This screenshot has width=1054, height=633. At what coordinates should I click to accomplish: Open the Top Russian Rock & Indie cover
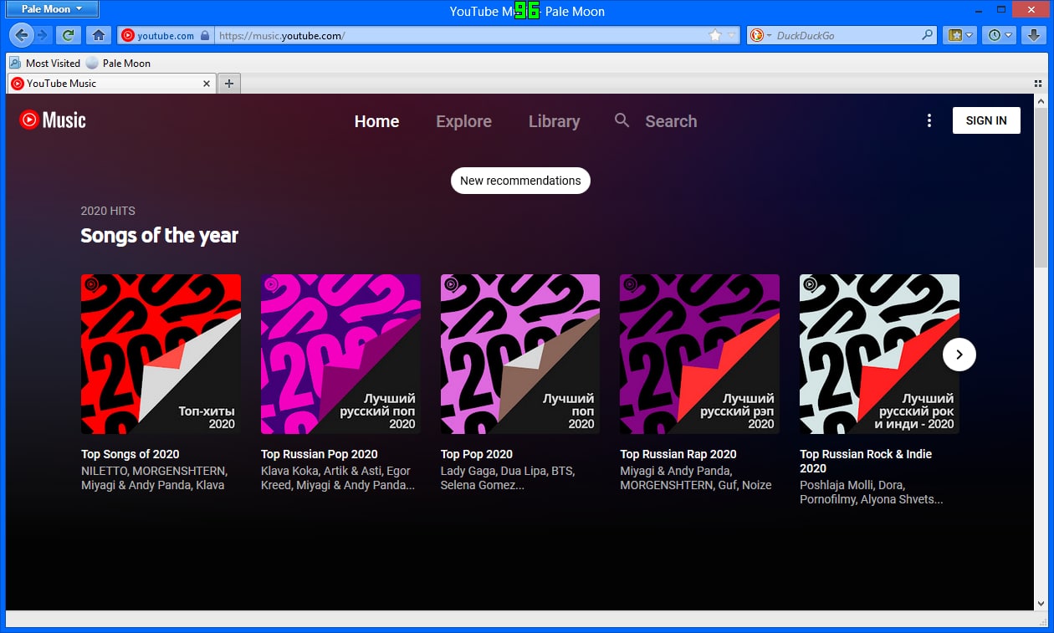[879, 354]
